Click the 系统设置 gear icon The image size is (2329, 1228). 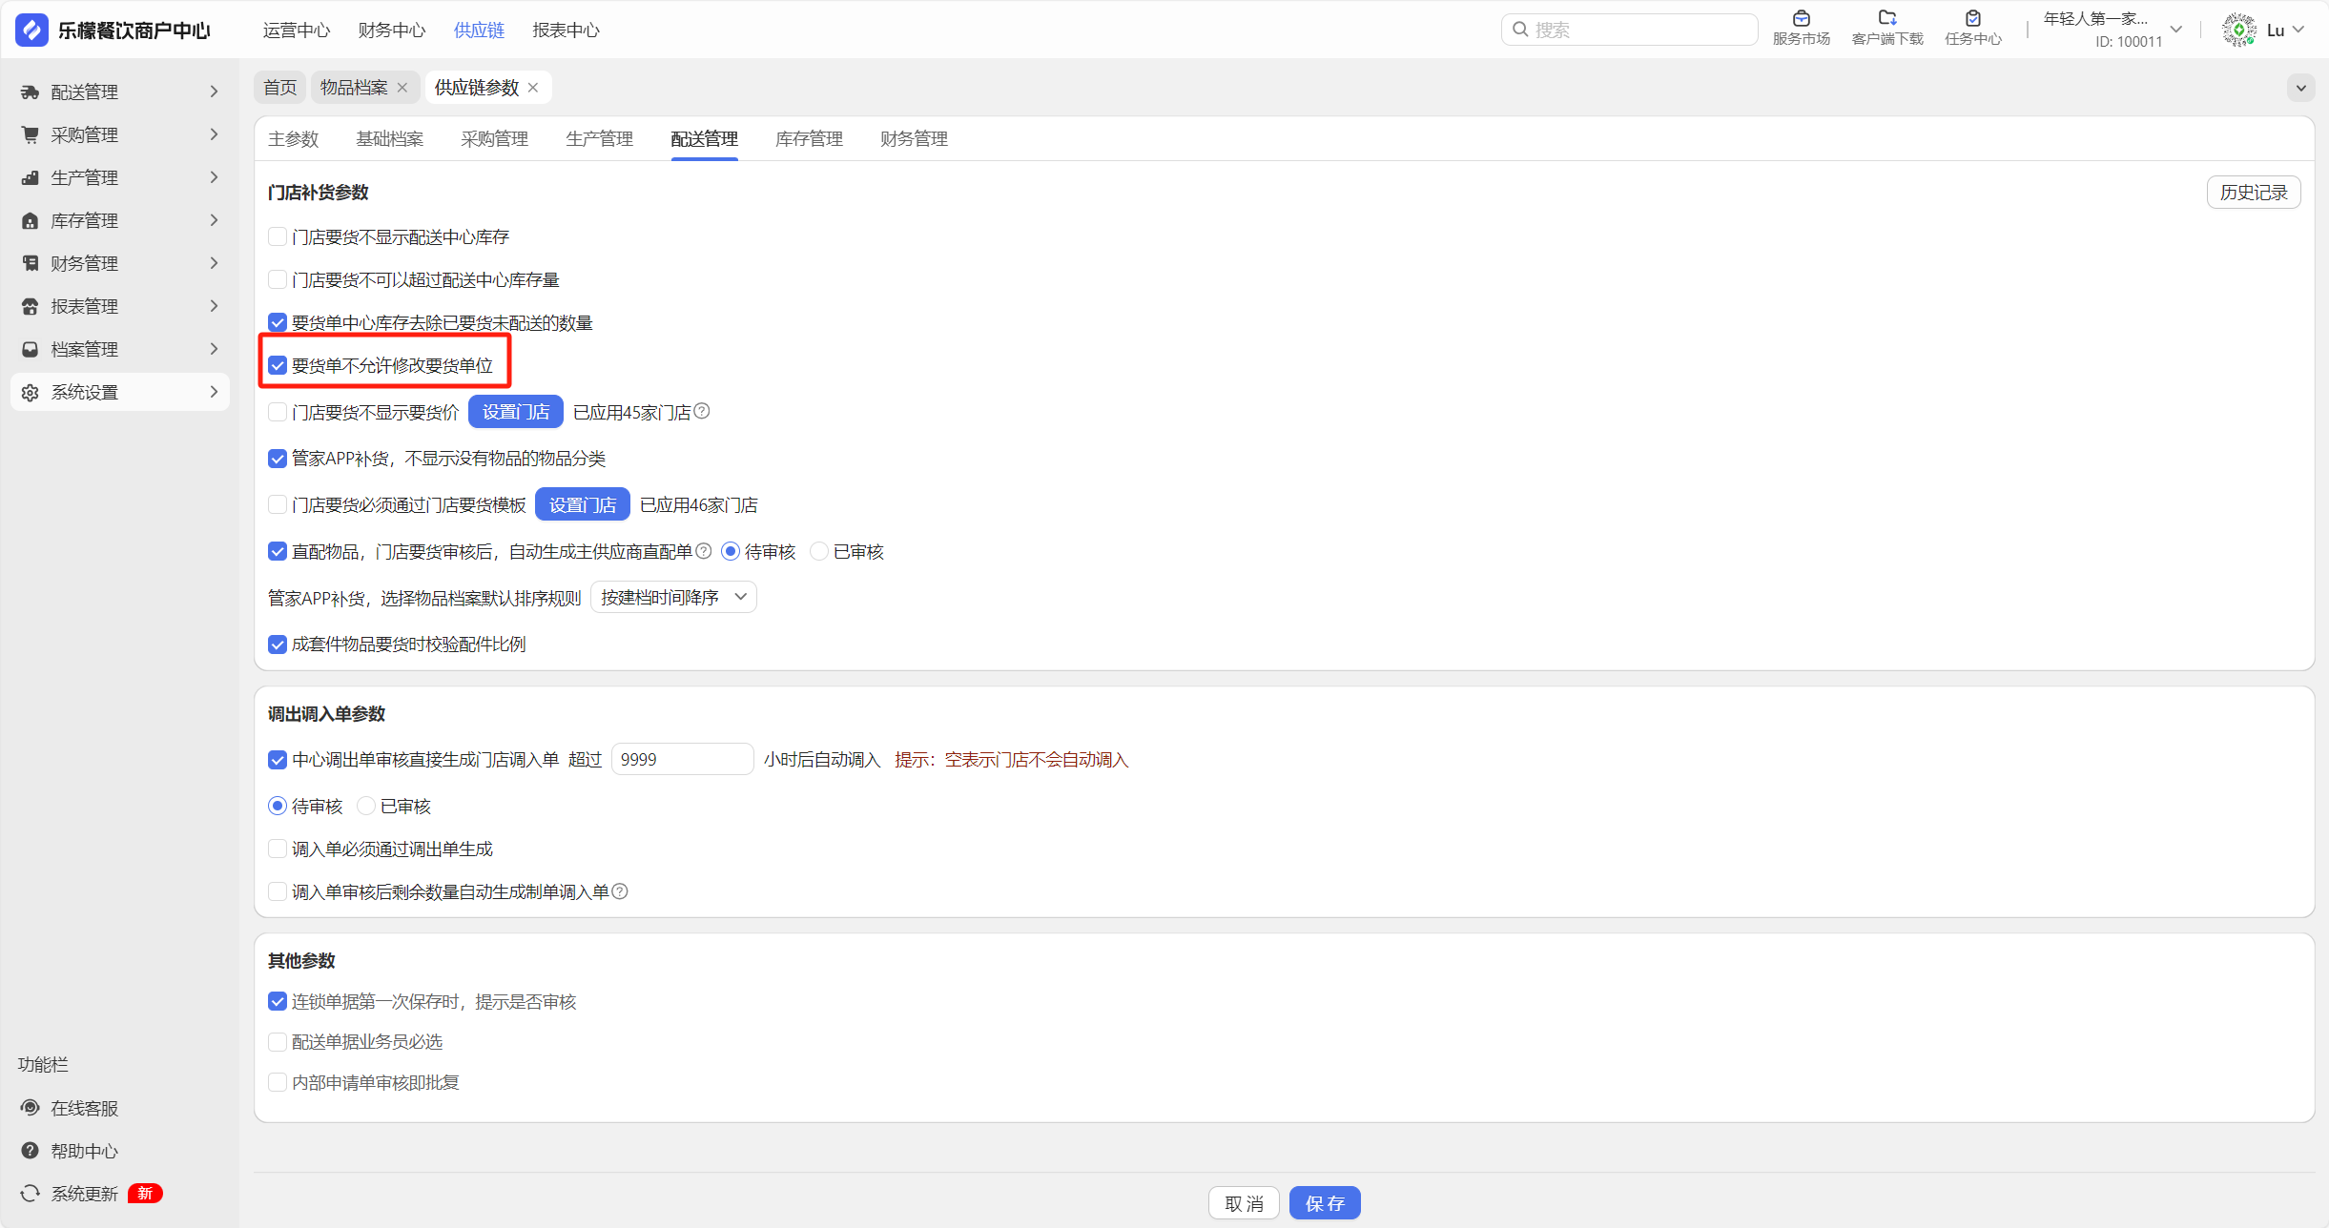(31, 393)
